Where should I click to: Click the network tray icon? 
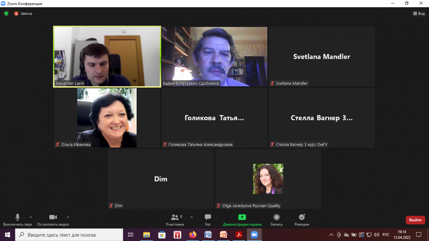[369, 235]
